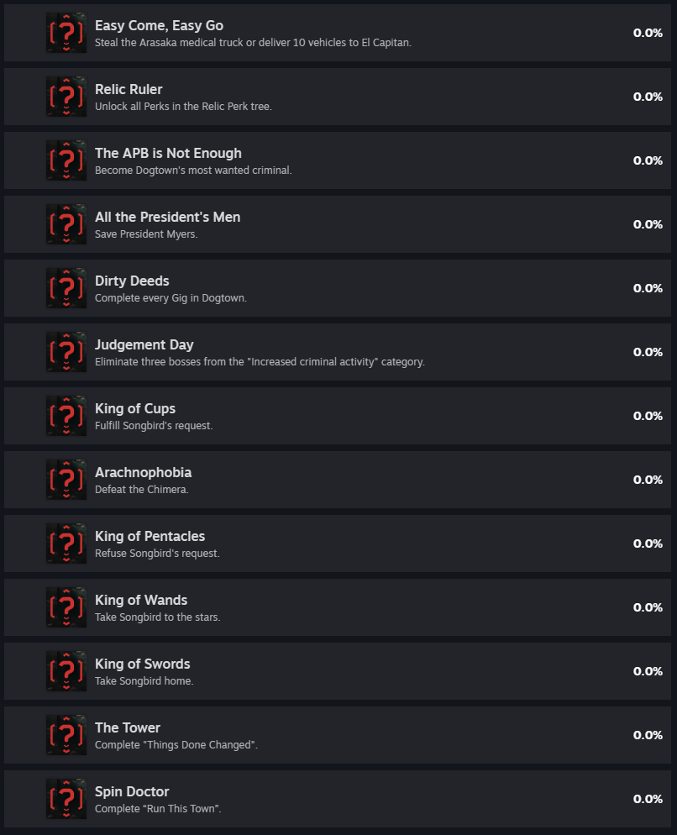
Task: Select the Relic Ruler achievement title
Action: (129, 89)
